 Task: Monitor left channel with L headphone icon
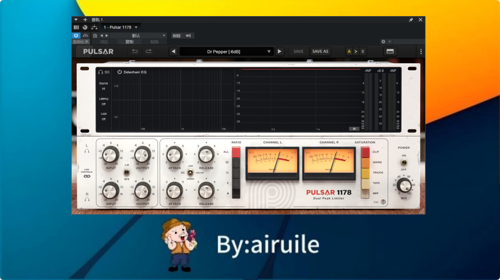click(x=87, y=151)
